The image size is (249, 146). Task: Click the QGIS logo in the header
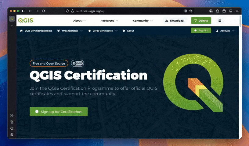[26, 21]
